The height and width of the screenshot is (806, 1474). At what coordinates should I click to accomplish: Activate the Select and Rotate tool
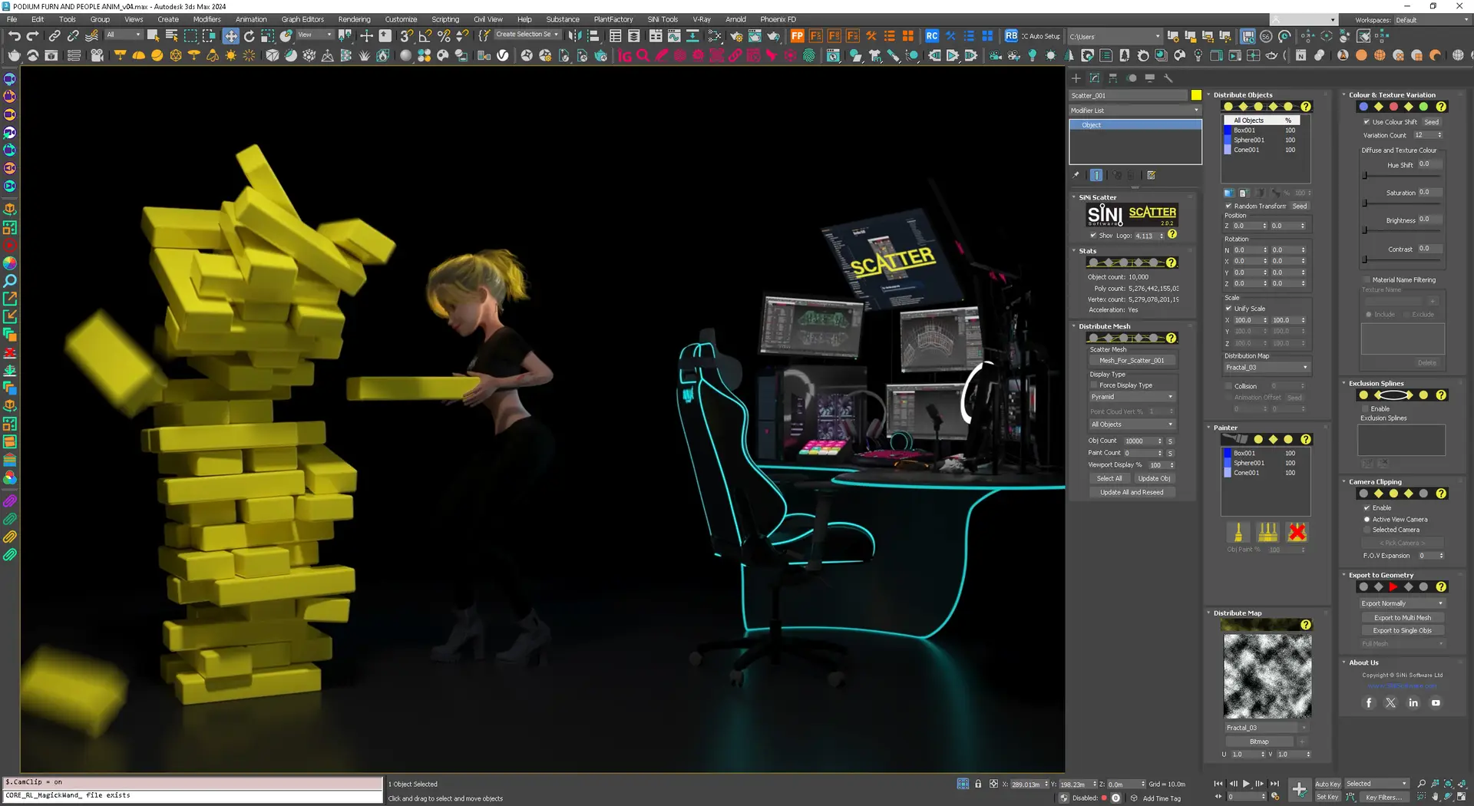tap(249, 36)
